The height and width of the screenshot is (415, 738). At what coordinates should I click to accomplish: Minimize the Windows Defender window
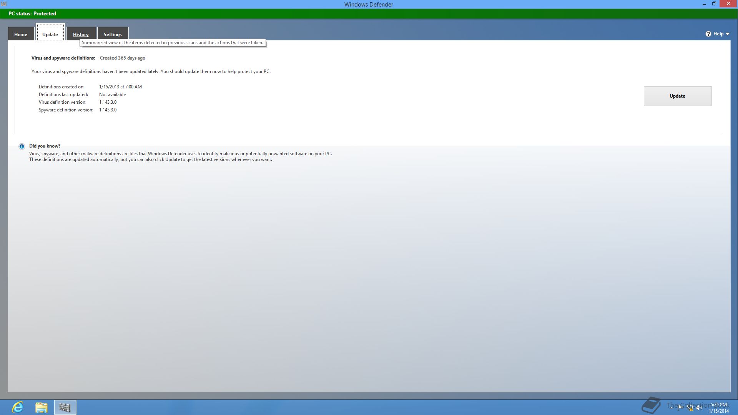(x=704, y=4)
